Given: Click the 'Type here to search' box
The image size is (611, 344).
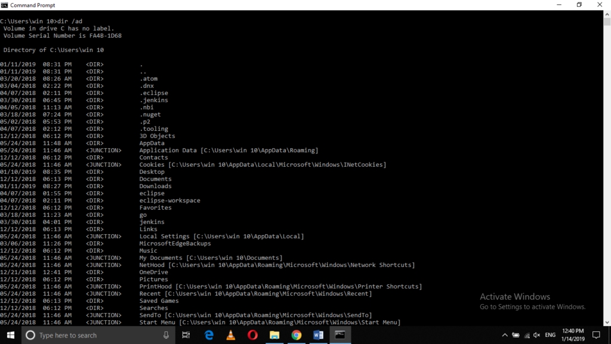Looking at the screenshot, I should pyautogui.click(x=90, y=335).
